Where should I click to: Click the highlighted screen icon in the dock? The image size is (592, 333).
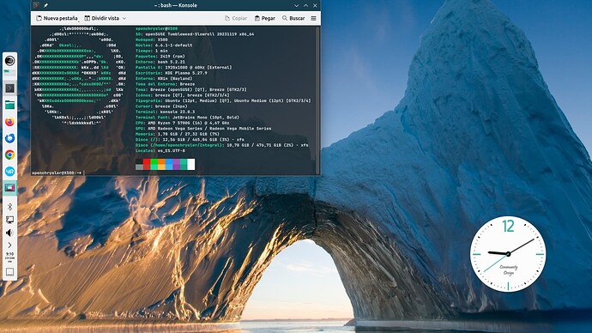pyautogui.click(x=9, y=188)
